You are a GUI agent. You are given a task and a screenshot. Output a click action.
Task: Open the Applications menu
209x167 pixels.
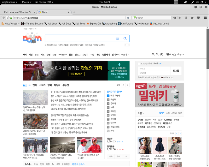(9, 2)
